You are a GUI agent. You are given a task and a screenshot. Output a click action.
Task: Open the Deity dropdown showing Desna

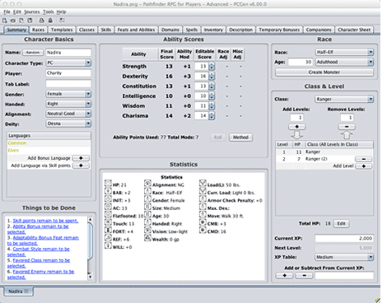point(68,124)
